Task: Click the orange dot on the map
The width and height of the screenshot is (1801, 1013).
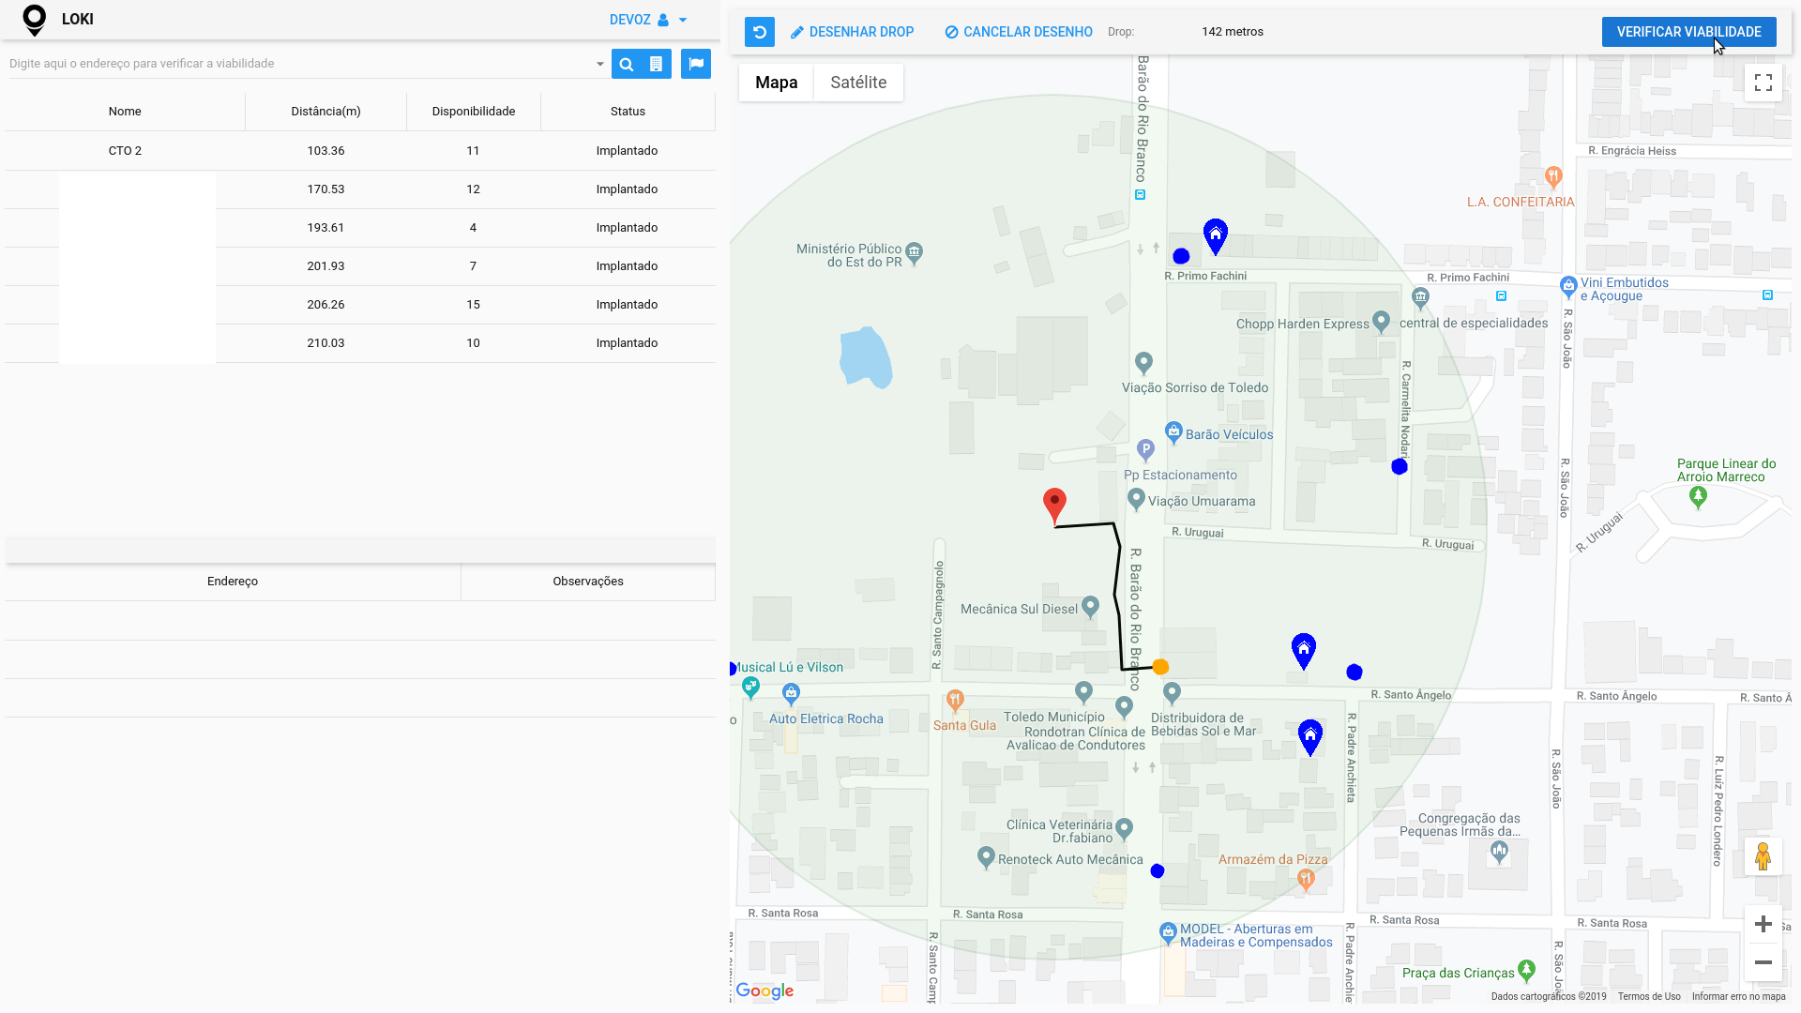Action: pyautogui.click(x=1160, y=667)
